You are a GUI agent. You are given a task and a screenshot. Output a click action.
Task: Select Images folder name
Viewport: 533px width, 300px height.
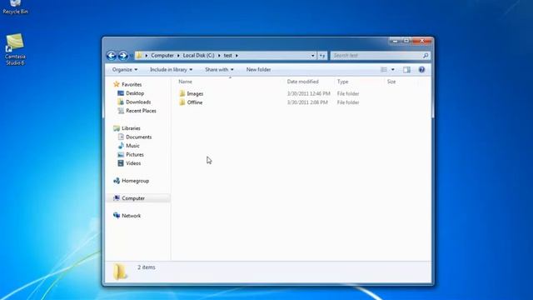point(195,93)
